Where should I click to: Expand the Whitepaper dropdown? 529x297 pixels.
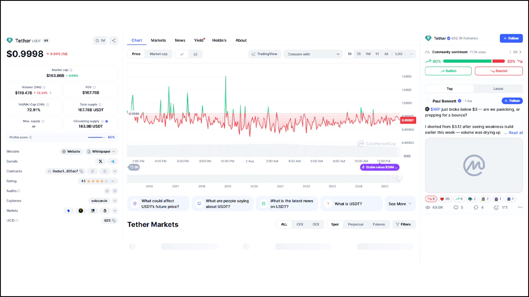(115, 151)
